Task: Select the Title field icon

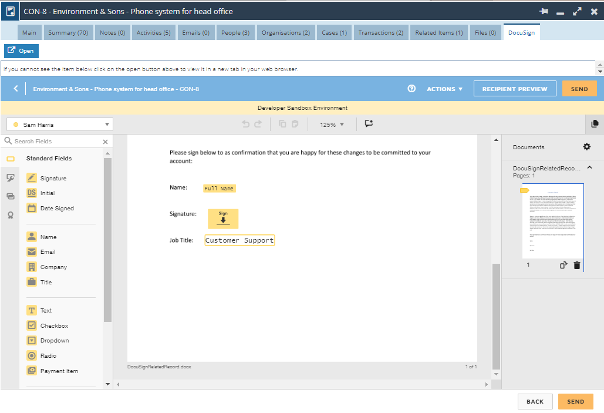Action: (32, 282)
